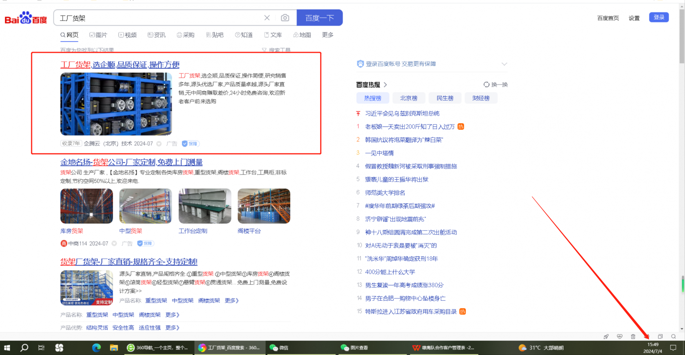Click the shield icon beside the Baidu login notice

[x=360, y=64]
